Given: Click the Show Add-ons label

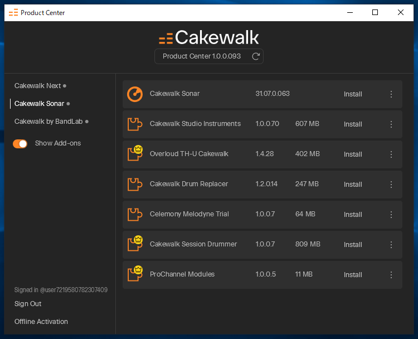Looking at the screenshot, I should tap(58, 143).
